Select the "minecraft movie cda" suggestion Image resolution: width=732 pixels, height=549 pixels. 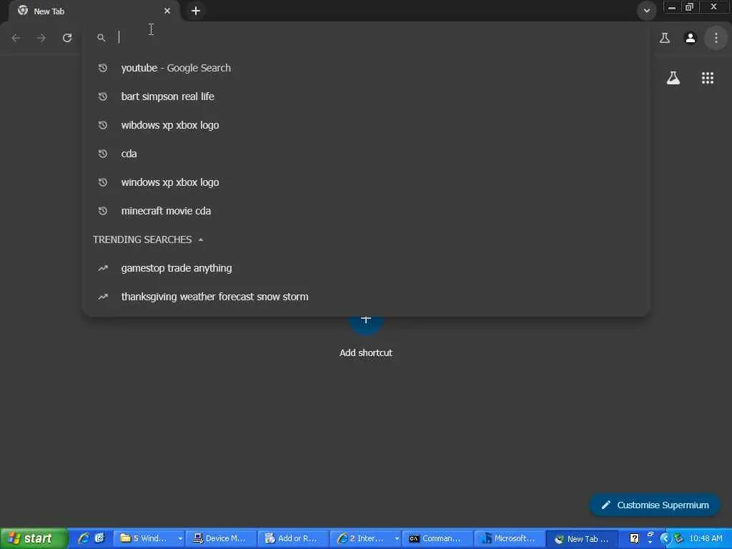(365, 211)
